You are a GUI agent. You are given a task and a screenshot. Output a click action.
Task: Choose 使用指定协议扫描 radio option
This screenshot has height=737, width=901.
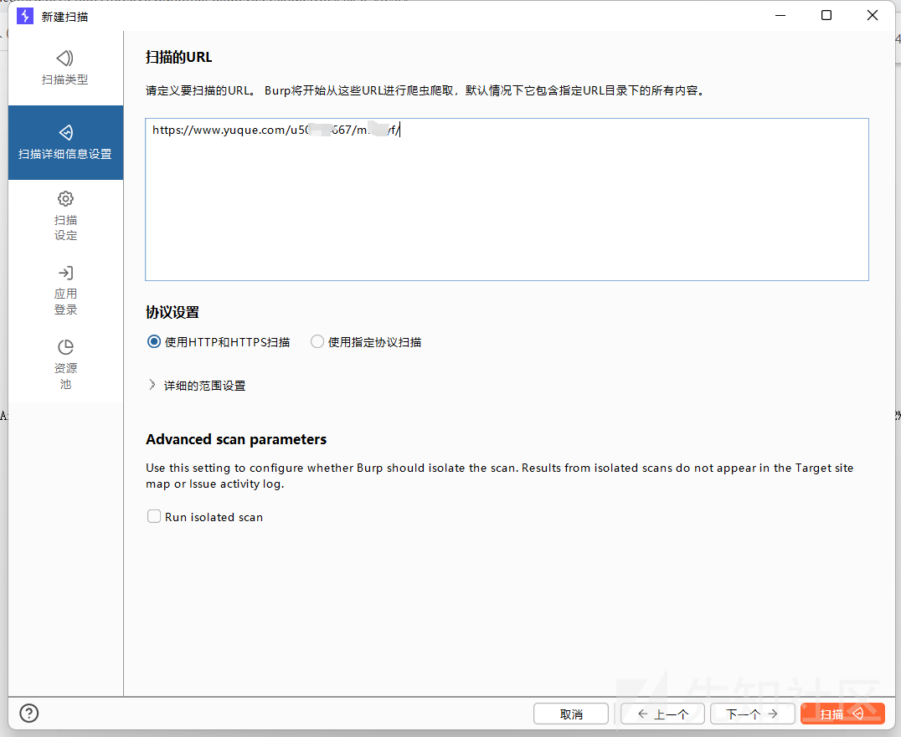coord(366,342)
